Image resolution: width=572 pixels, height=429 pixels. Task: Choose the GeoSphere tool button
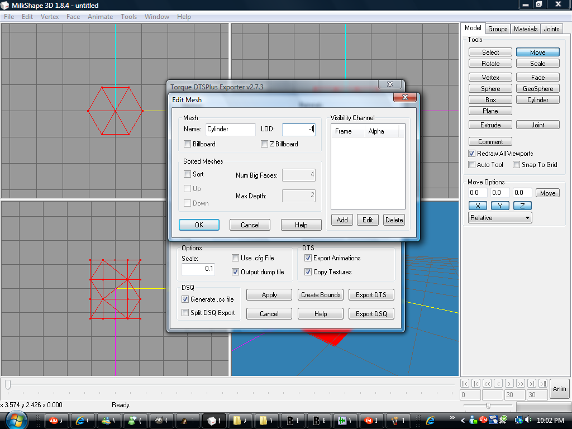pos(538,89)
